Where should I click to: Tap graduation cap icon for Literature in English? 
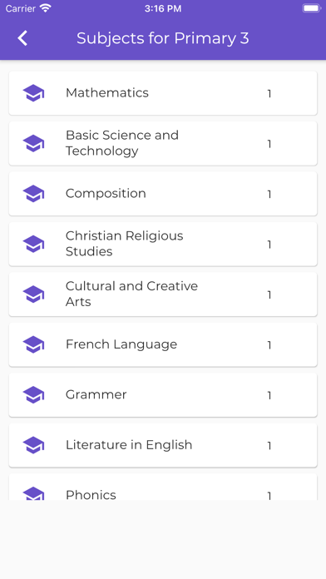[x=33, y=445]
